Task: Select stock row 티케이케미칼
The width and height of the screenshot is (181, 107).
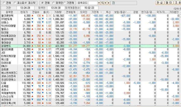Action: tap(90, 56)
